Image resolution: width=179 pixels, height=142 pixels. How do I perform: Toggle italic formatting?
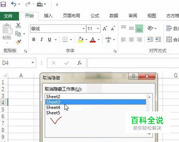pos(42,40)
